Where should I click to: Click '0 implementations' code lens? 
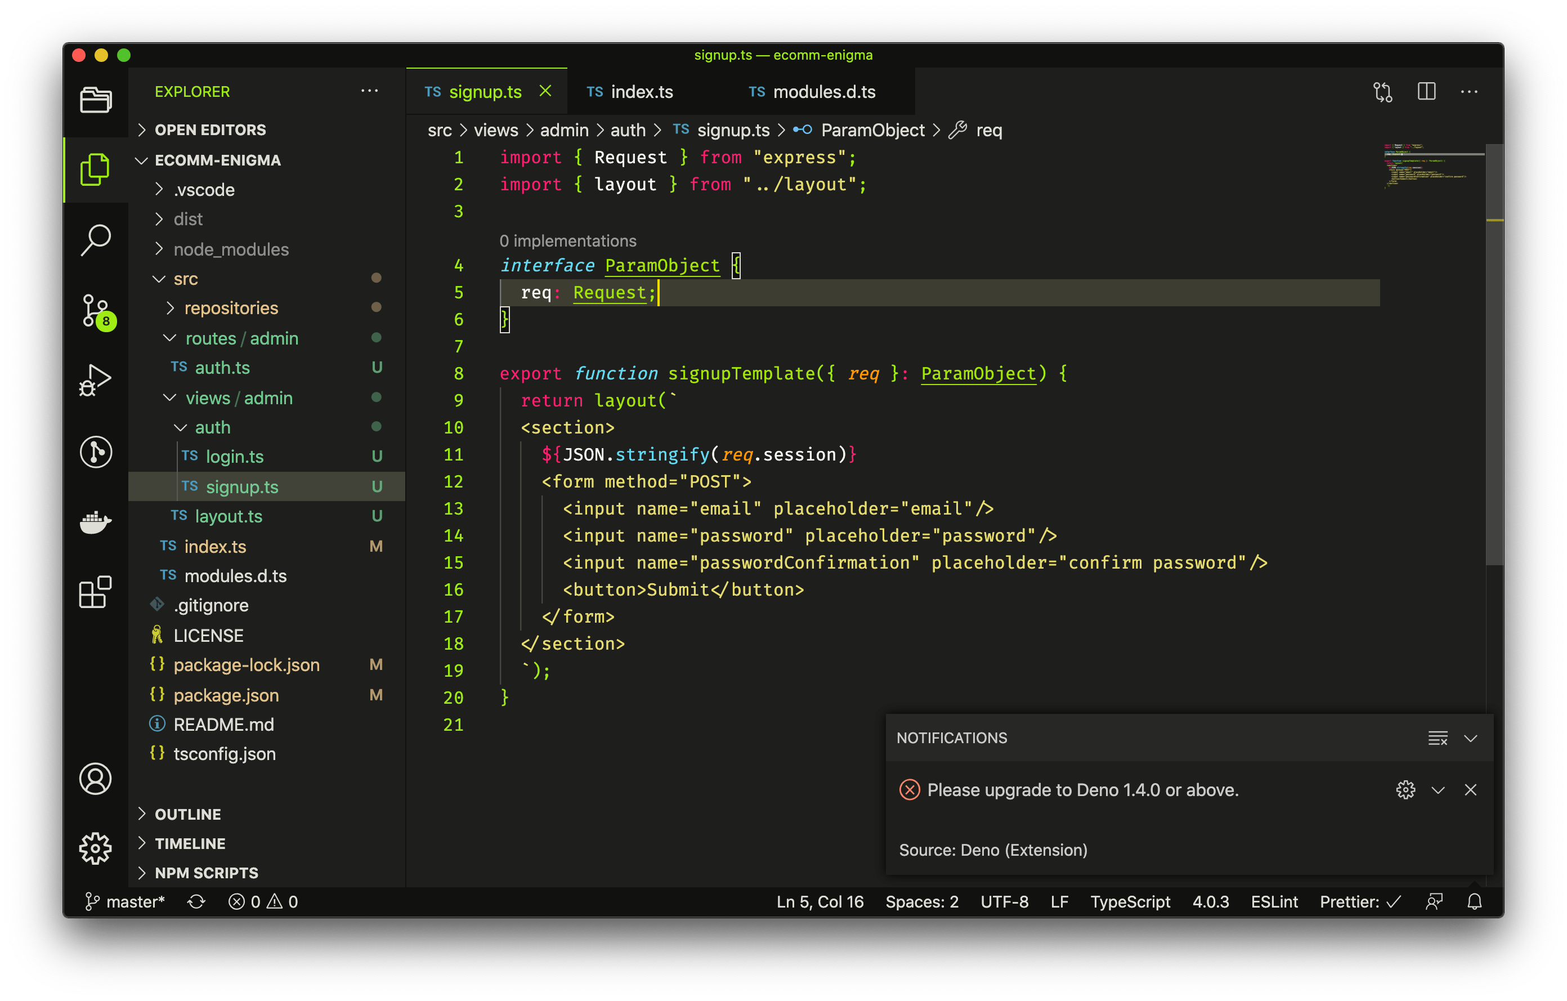(x=567, y=241)
